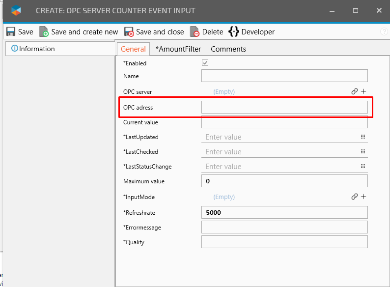Click the help question mark icon
390x287 pixels.
point(384,32)
